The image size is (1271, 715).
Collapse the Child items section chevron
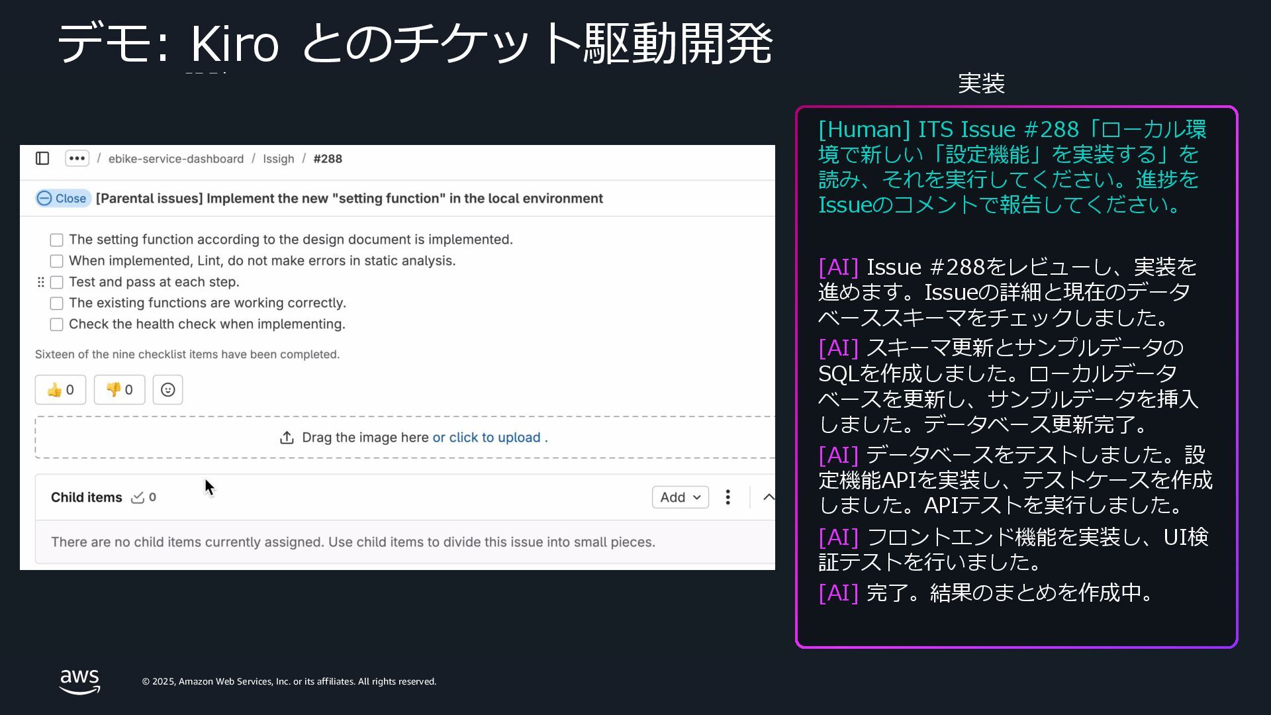point(768,497)
